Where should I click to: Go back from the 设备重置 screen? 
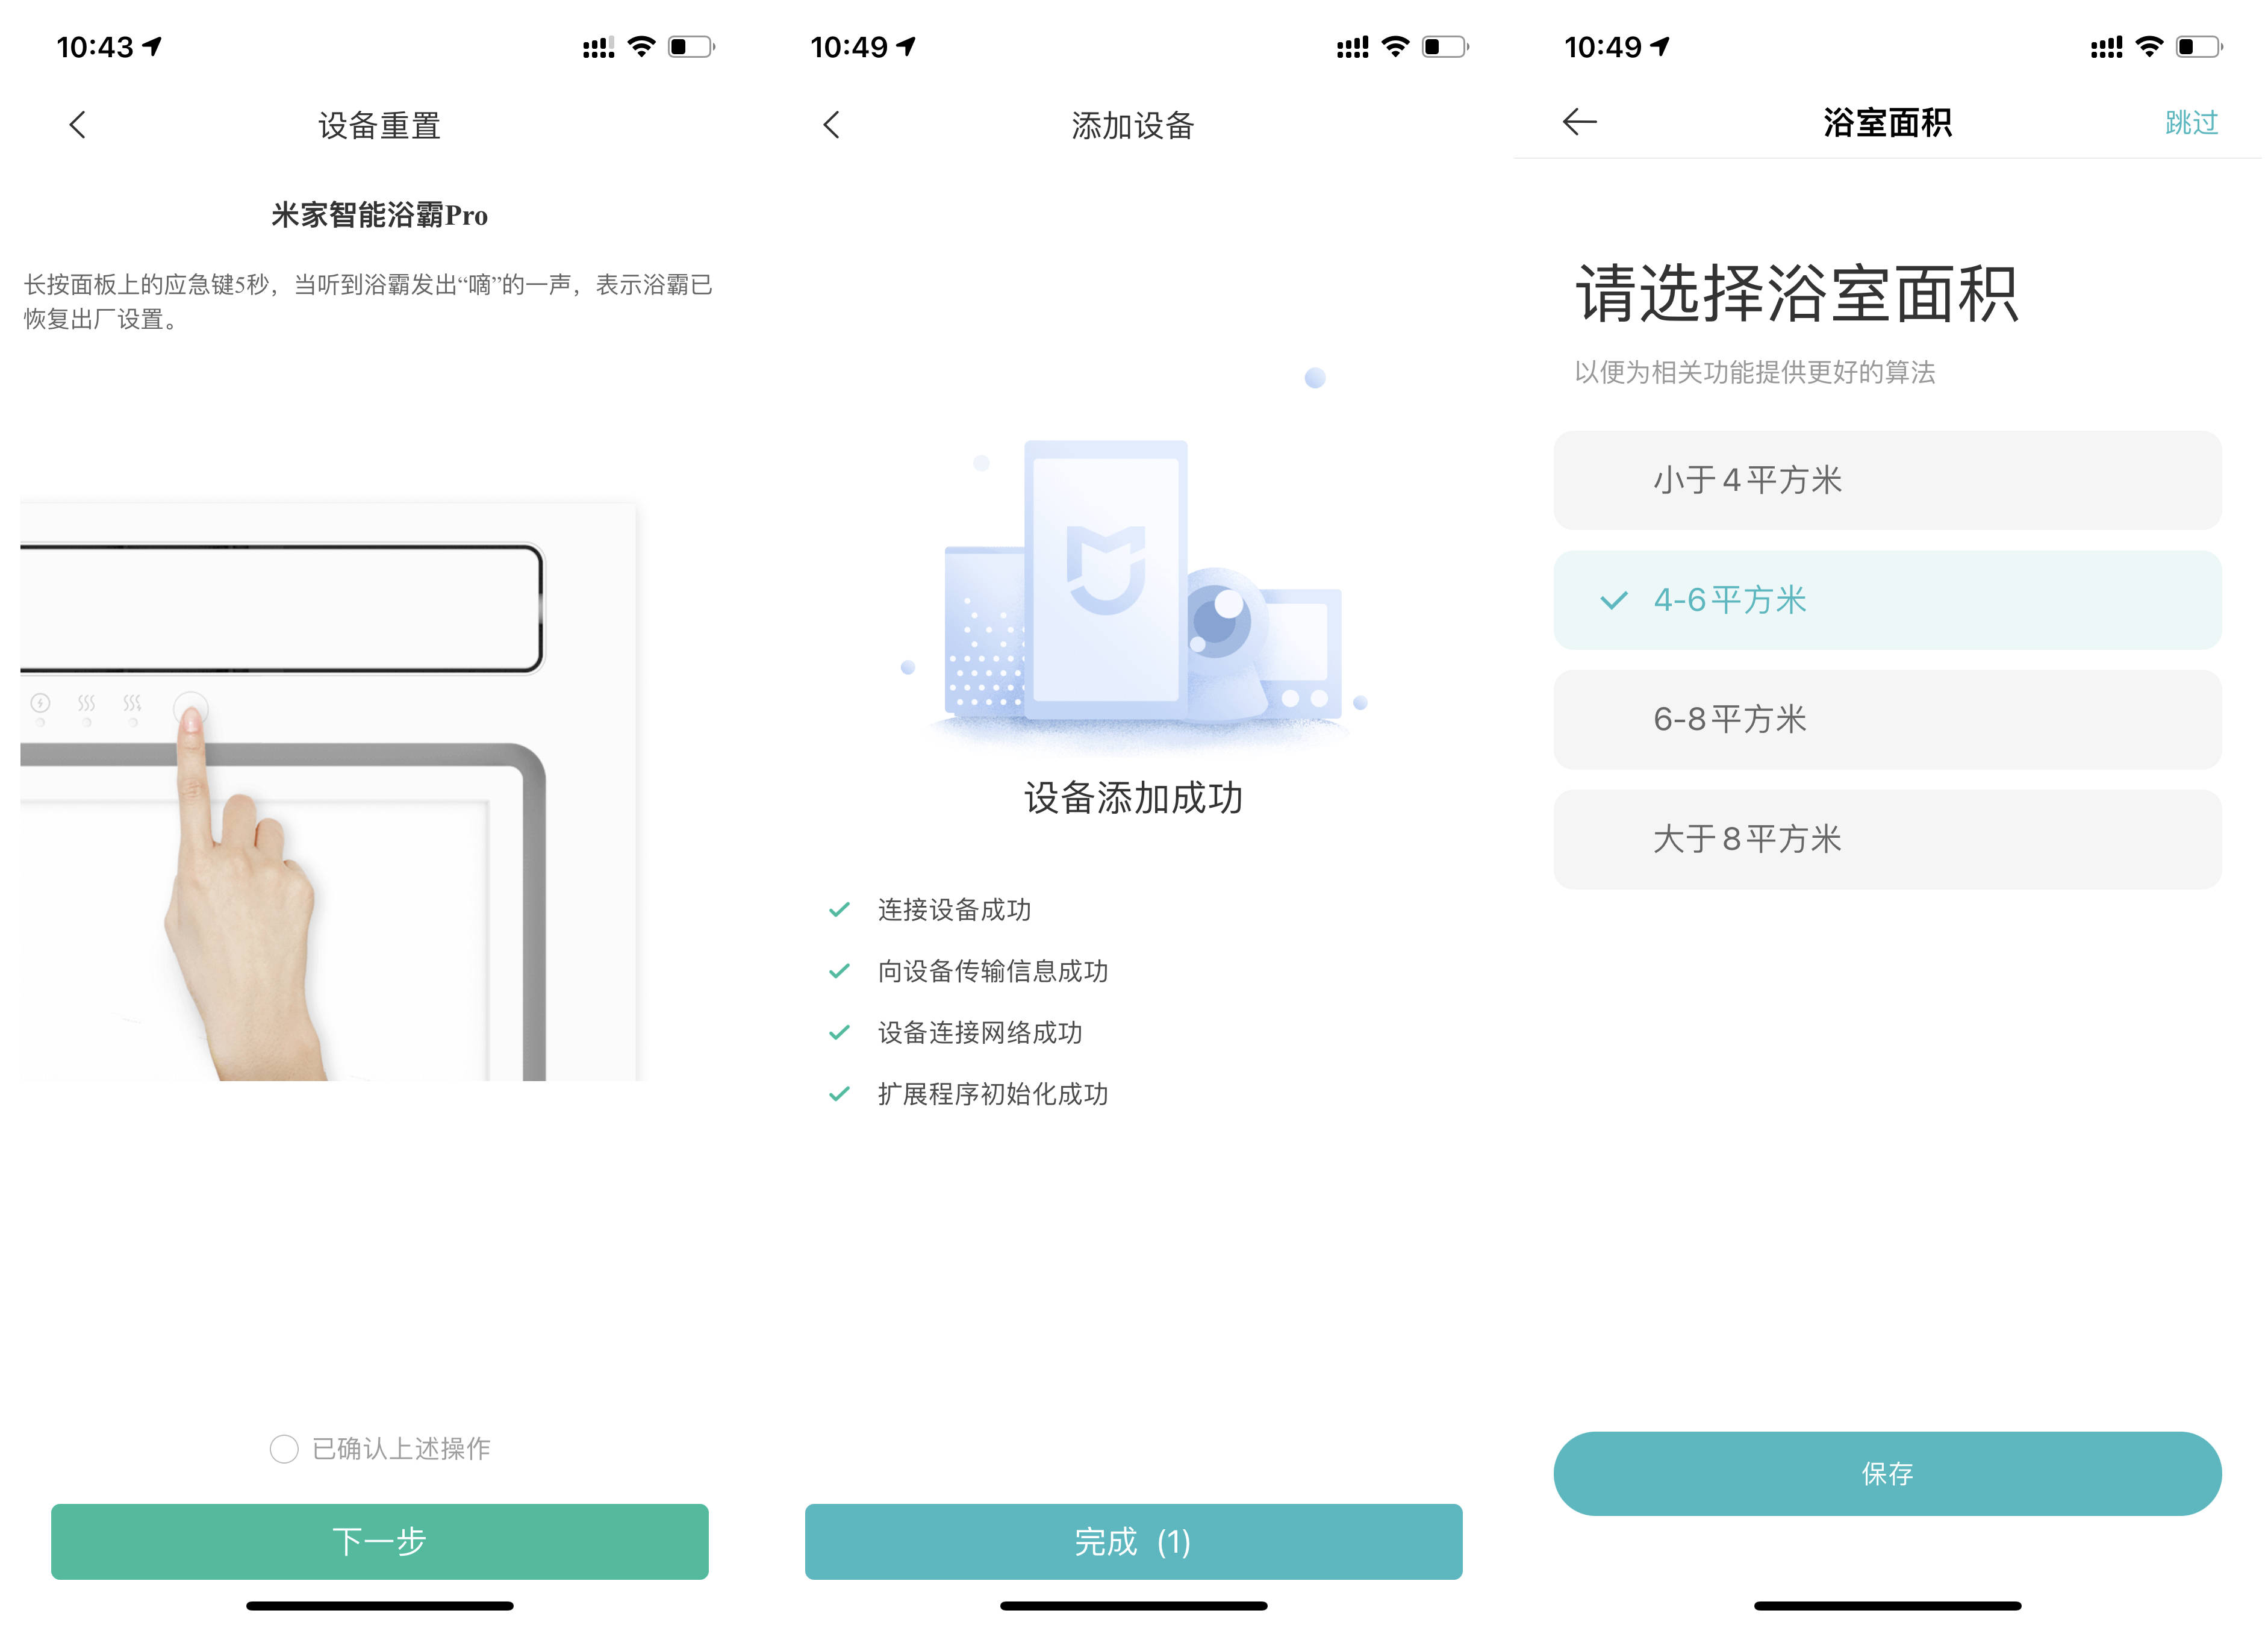(x=78, y=125)
